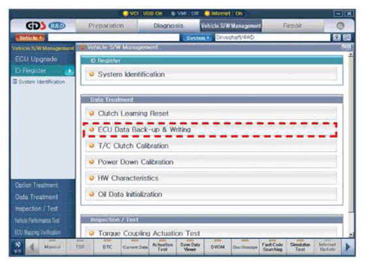Switch to the Diagnosis tab

169,25
